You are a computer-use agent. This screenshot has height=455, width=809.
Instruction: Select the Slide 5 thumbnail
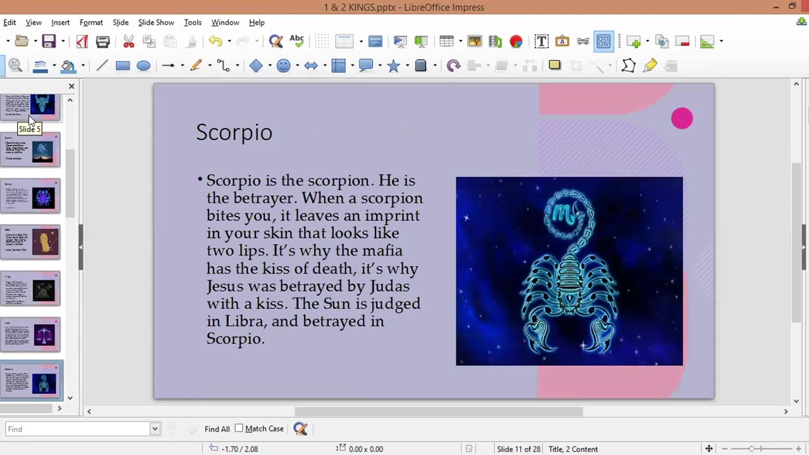[x=31, y=106]
